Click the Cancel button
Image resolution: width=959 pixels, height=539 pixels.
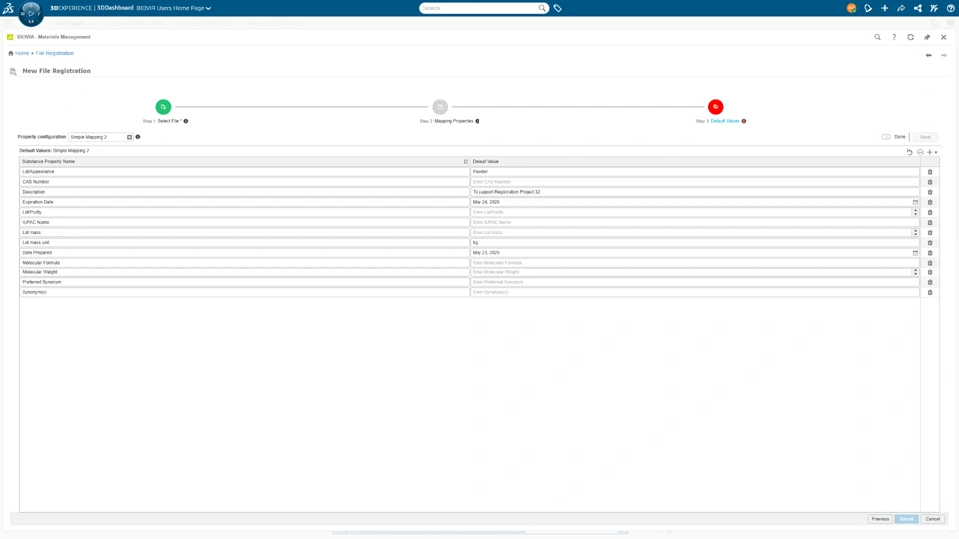(933, 519)
